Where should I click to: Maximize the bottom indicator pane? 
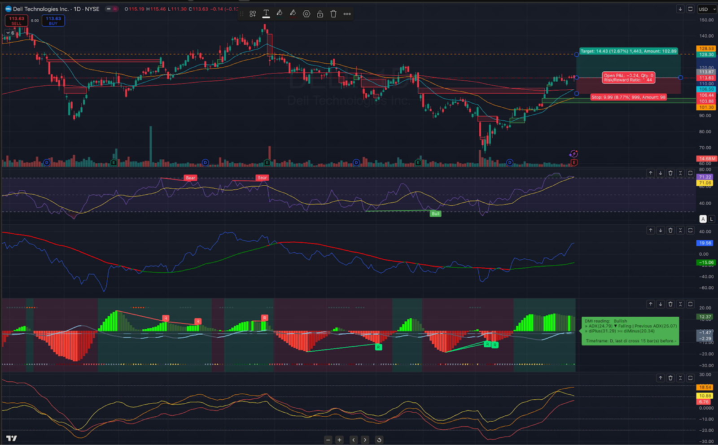pos(690,378)
